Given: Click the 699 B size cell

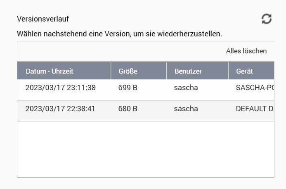Looking at the screenshot, I should 128,88.
